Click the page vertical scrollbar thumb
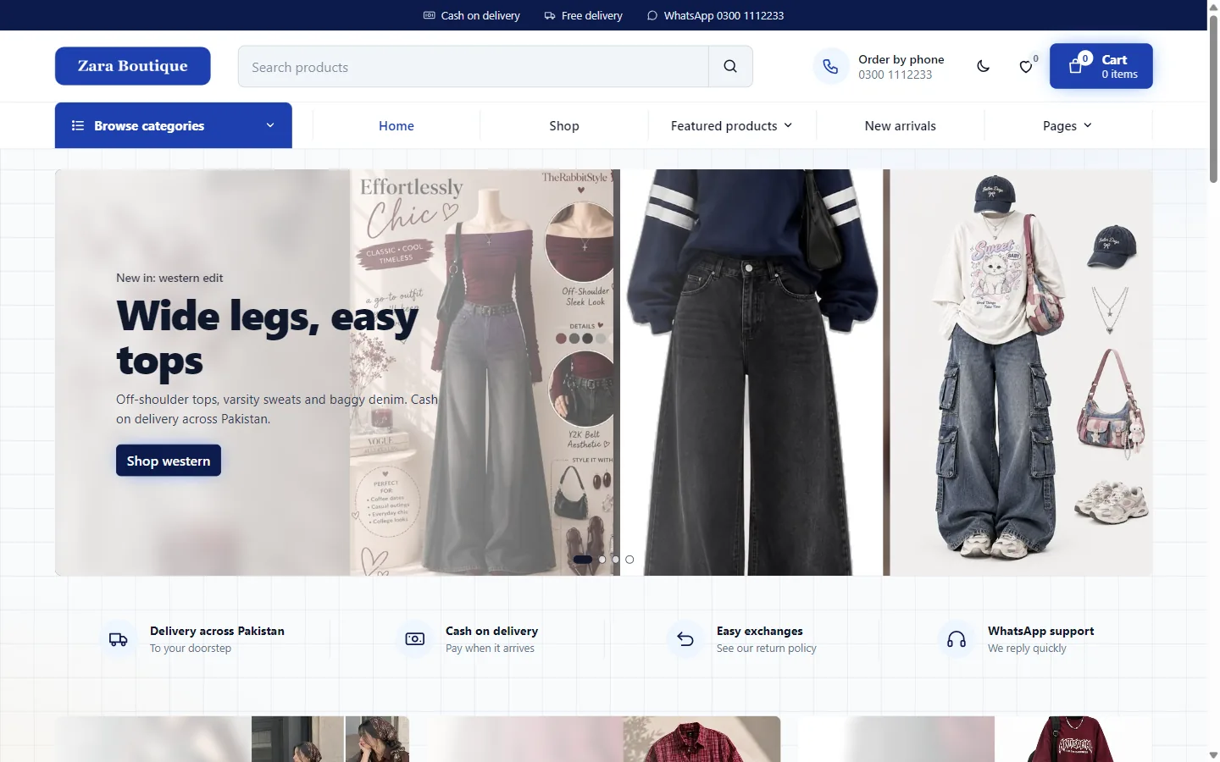1220x762 pixels. pos(1213,97)
